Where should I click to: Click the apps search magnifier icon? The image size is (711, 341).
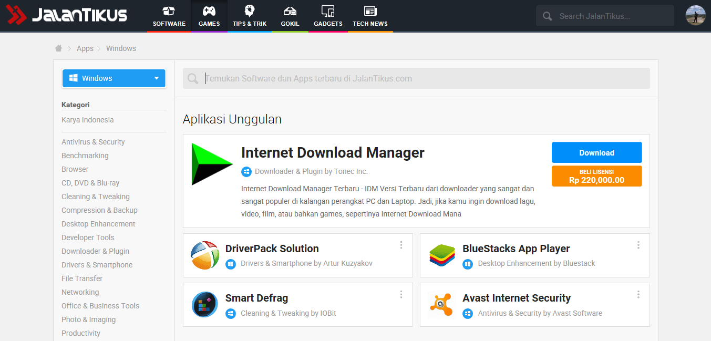(x=193, y=79)
